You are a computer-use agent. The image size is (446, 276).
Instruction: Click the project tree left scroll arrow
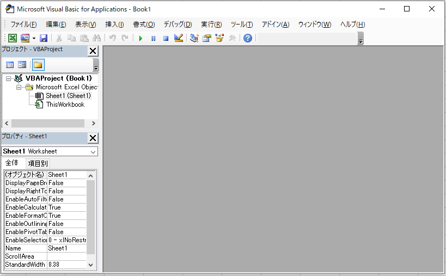pos(7,124)
